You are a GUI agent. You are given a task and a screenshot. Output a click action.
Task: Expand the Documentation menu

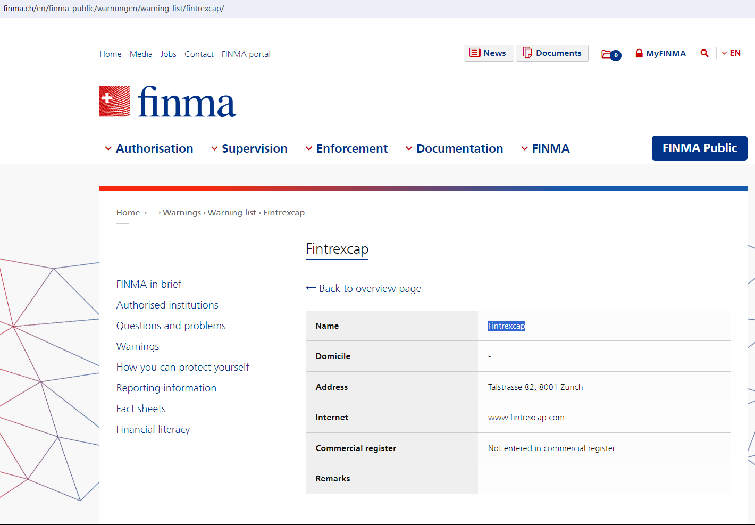(x=454, y=148)
